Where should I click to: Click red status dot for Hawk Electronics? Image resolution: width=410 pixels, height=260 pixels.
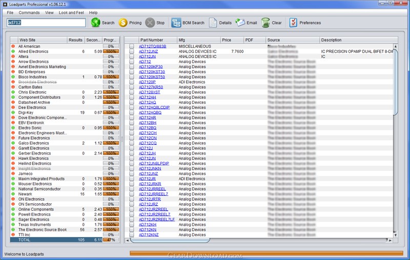pos(13,158)
